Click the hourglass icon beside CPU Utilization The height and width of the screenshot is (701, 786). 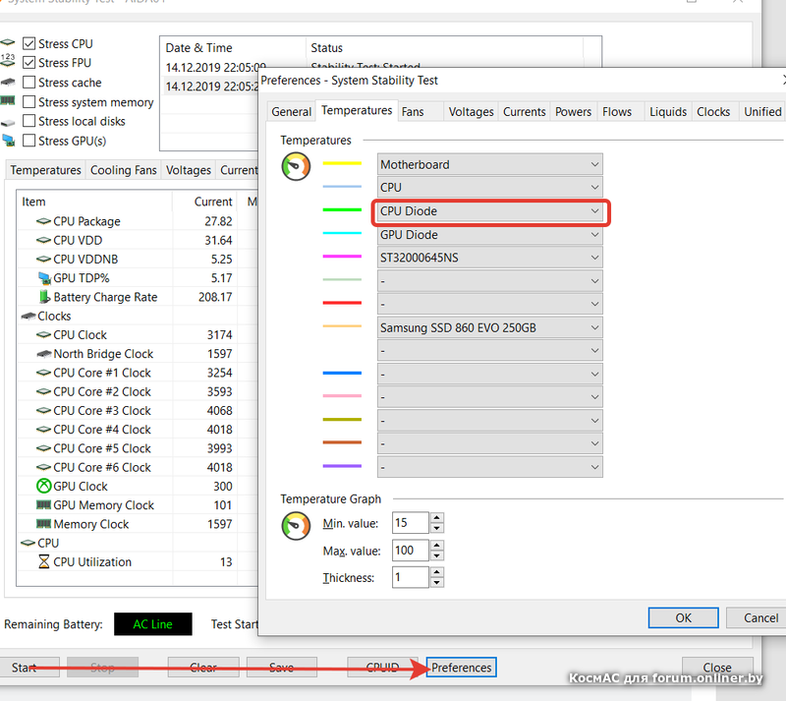point(43,562)
